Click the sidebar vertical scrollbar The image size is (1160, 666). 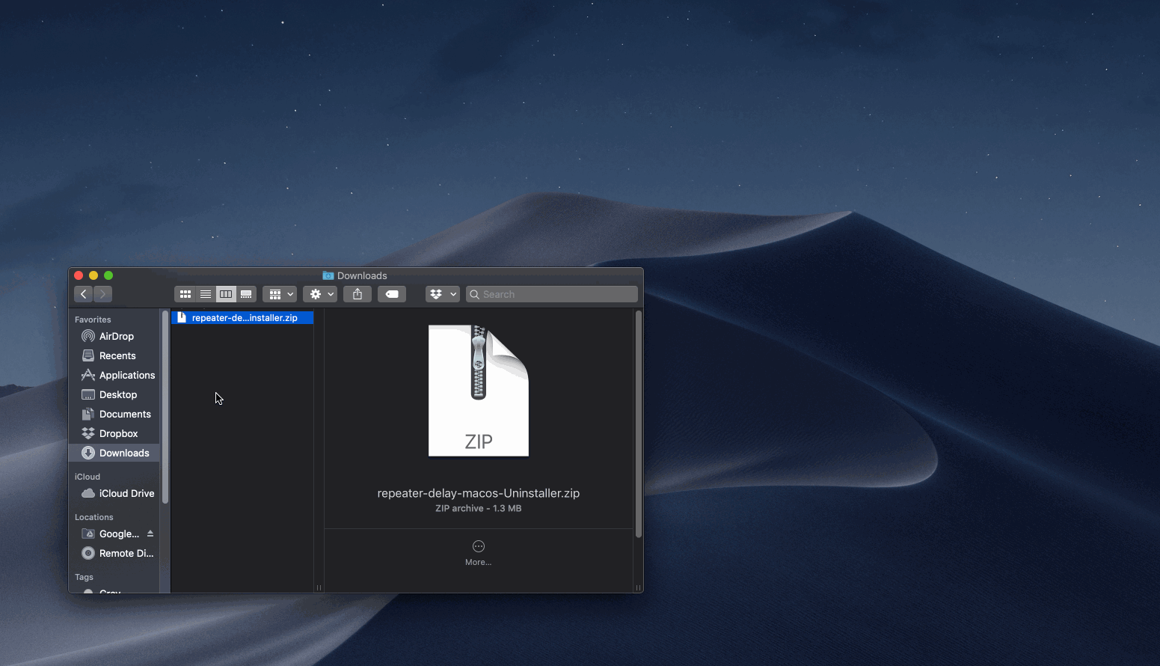[165, 408]
